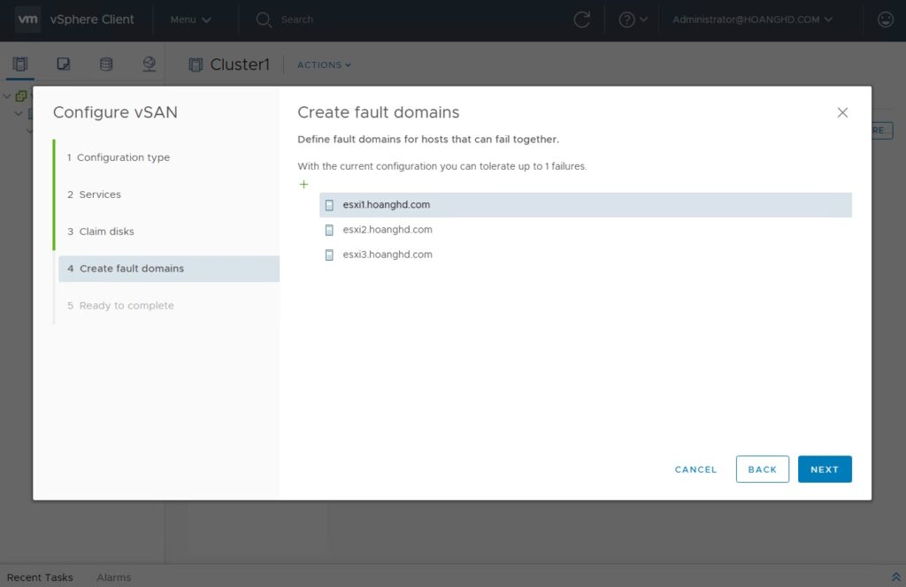Select host esxi3.hoanghd.com
This screenshot has height=587, width=906.
click(x=586, y=255)
